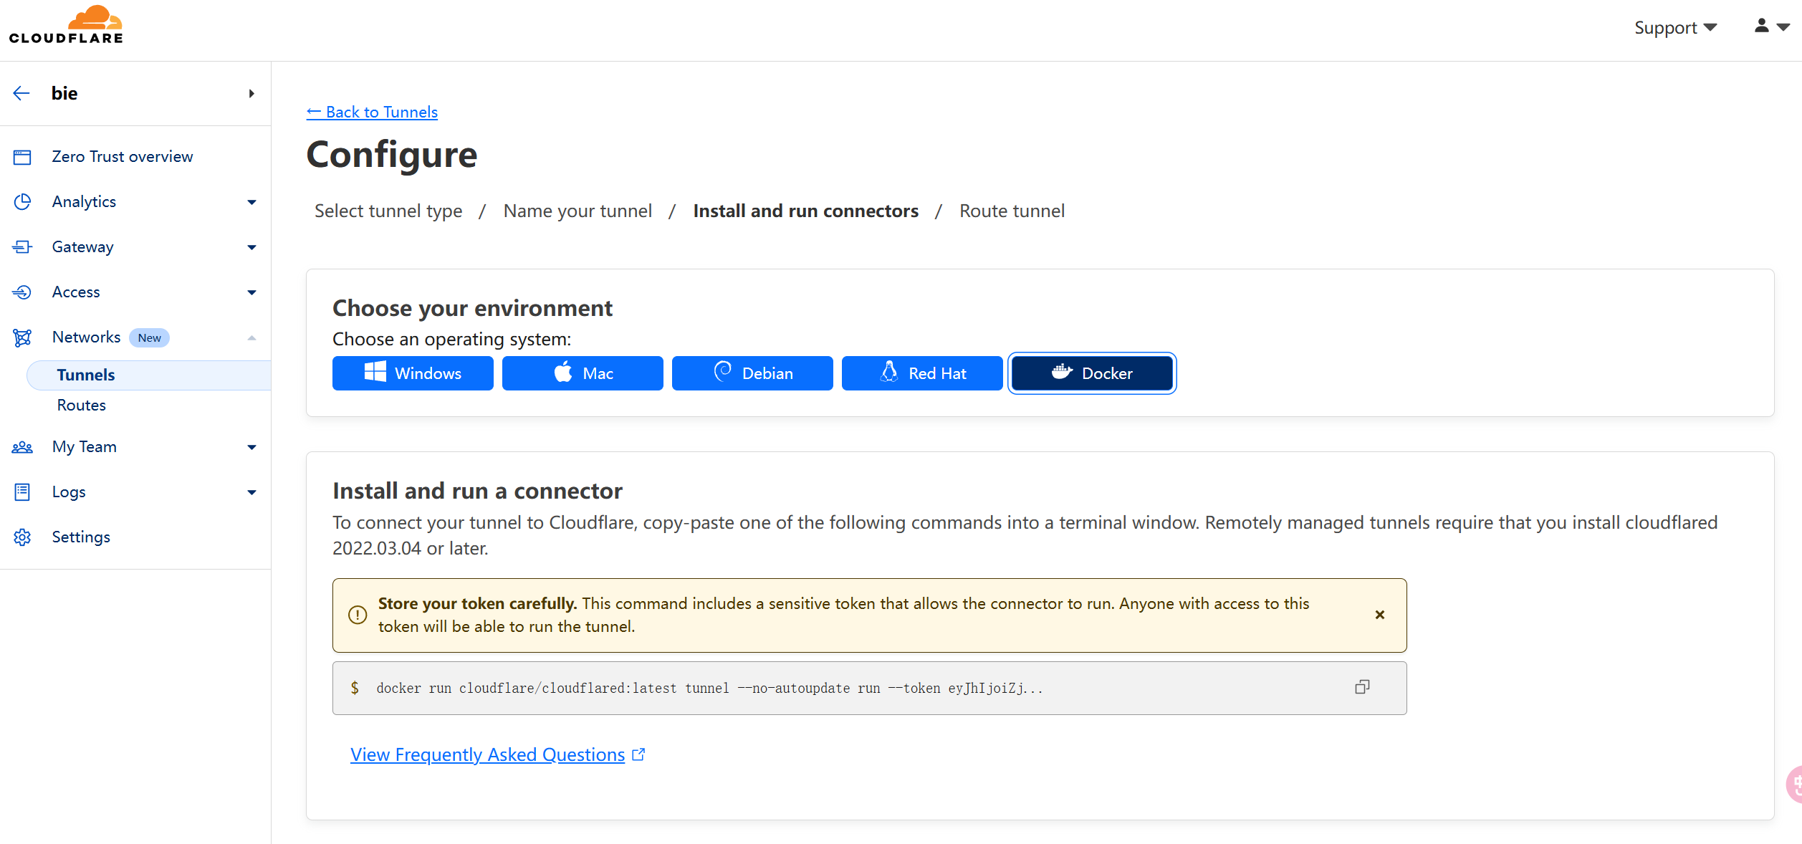Choose Mac as operating system
Viewport: 1802px width, 844px height.
[583, 373]
